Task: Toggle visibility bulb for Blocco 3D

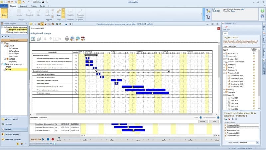Action: (x=254, y=53)
